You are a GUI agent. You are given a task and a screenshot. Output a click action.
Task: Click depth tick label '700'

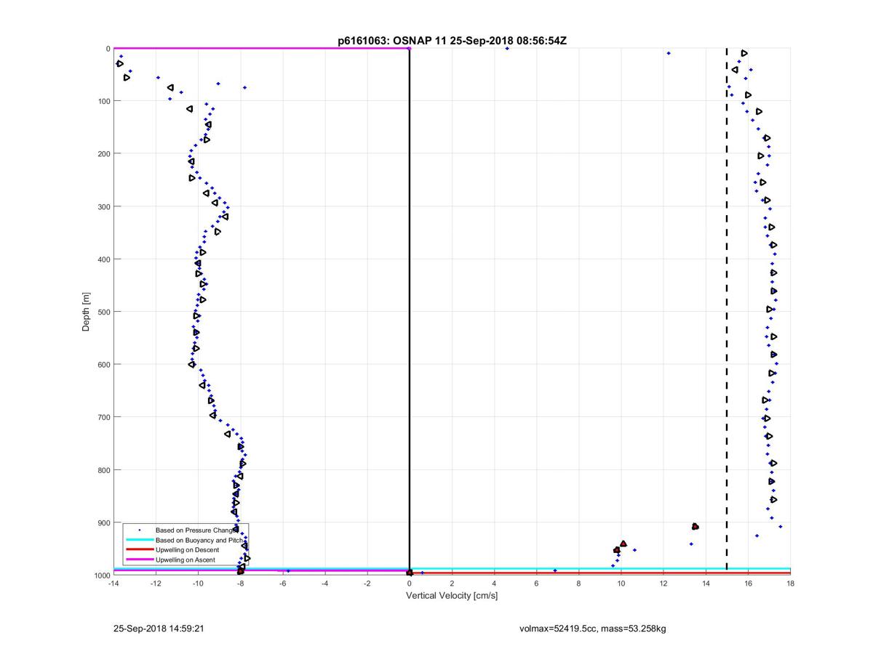pos(103,417)
